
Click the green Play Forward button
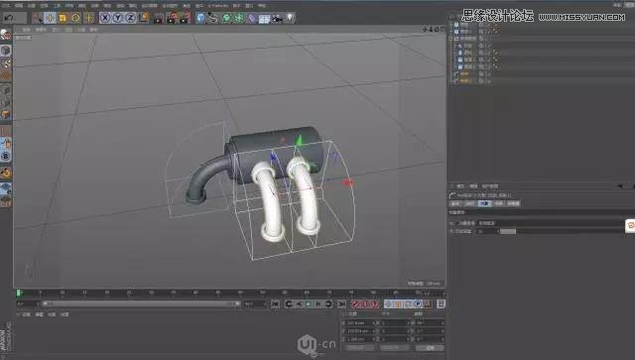[309, 303]
